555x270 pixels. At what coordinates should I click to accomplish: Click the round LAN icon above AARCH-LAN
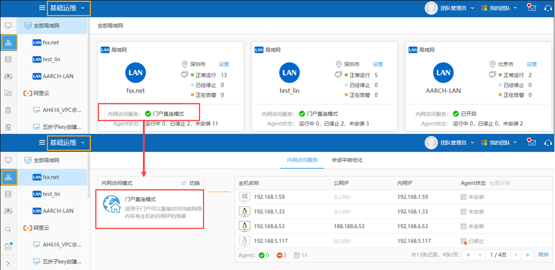pyautogui.click(x=443, y=73)
